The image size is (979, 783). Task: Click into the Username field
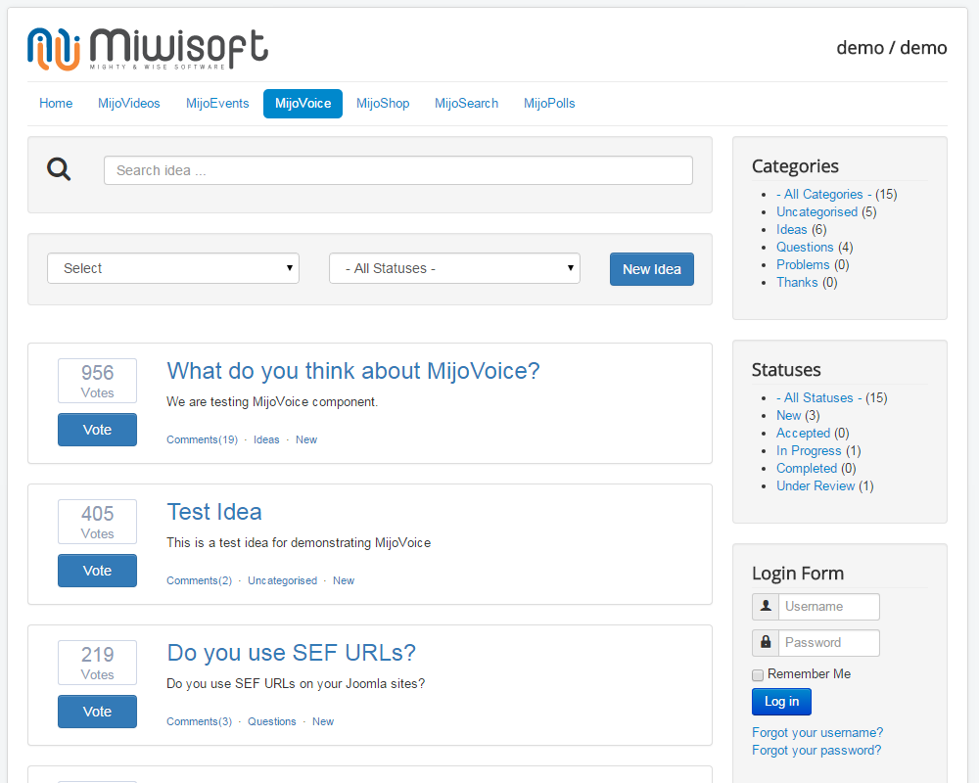tap(829, 607)
